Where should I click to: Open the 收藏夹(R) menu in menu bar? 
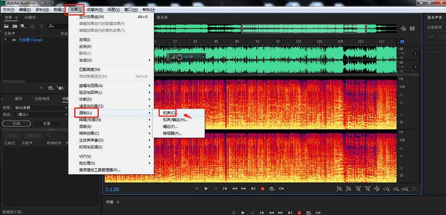[x=95, y=10]
